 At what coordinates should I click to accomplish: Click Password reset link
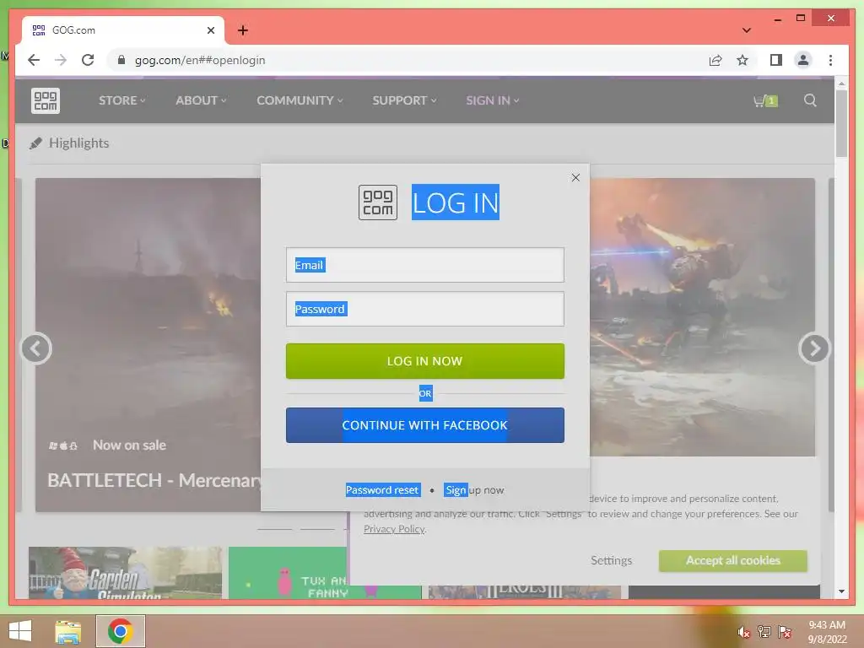(382, 490)
